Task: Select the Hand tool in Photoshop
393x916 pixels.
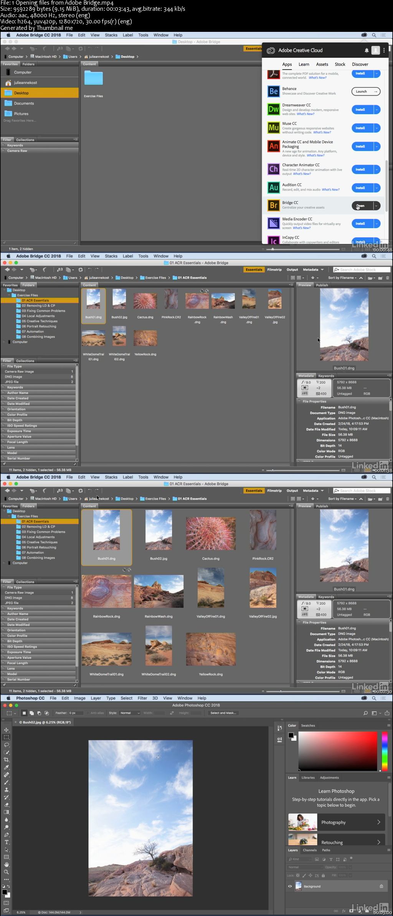Action: (6, 864)
